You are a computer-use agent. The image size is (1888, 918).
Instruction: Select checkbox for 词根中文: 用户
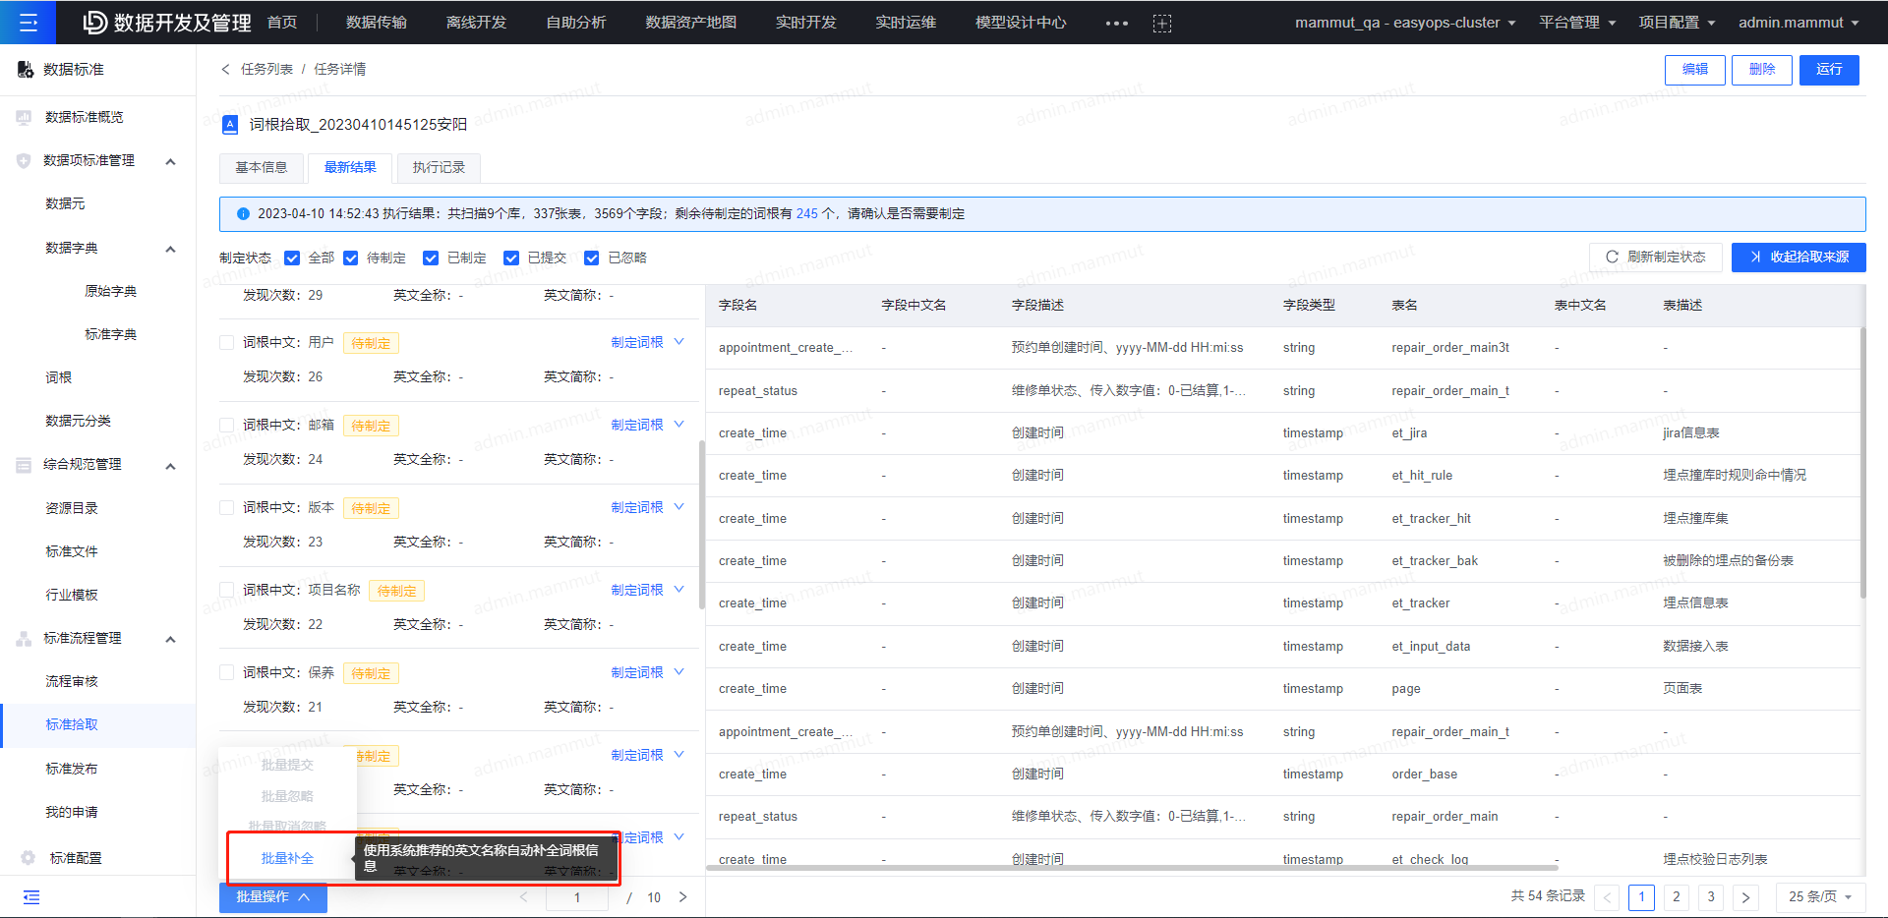(226, 343)
